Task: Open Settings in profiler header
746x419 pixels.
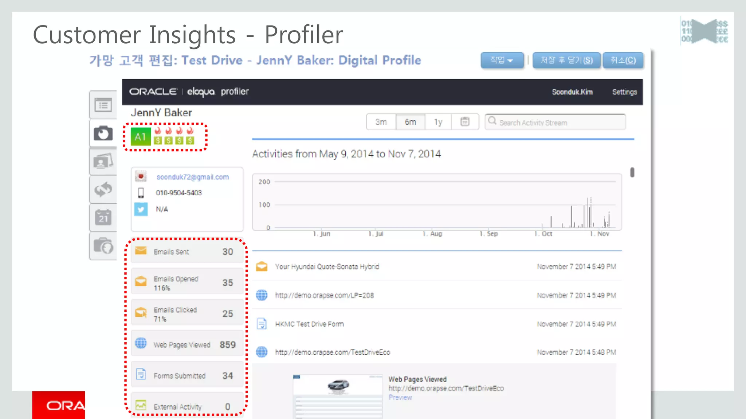Action: coord(625,92)
